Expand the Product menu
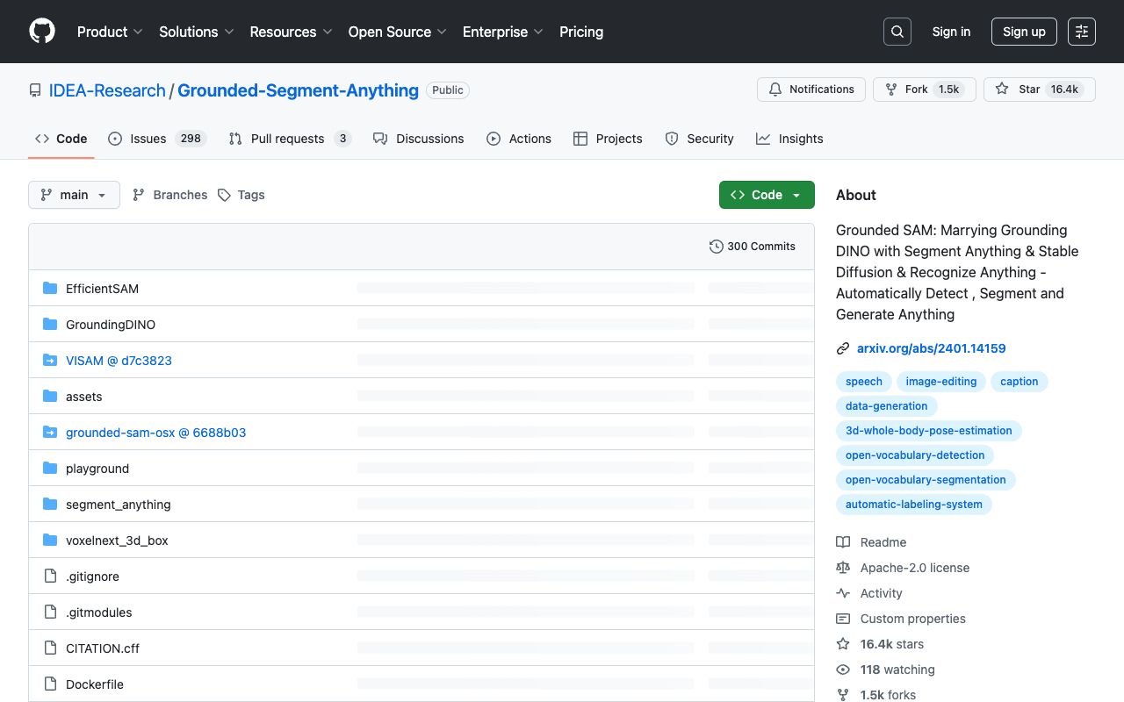Screen dimensions: 1124x702 [x=110, y=32]
